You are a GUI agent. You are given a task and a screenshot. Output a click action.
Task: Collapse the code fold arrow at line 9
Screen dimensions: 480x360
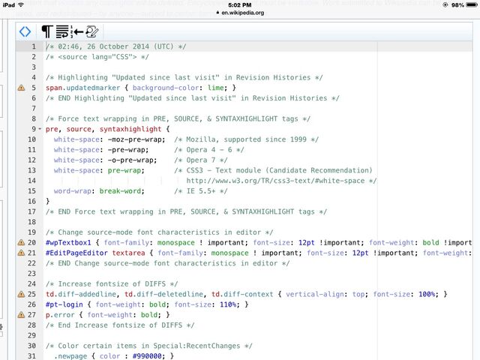pyautogui.click(x=40, y=129)
